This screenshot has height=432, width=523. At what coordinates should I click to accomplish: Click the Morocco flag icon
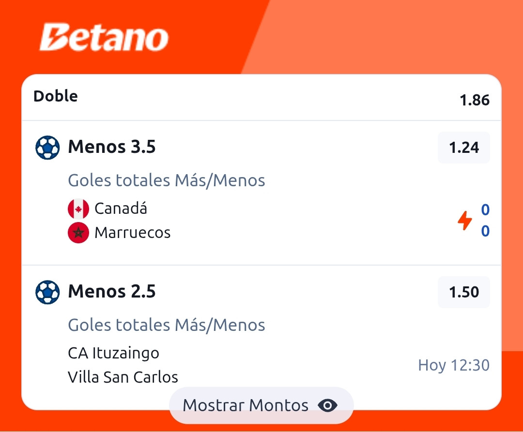tap(78, 233)
